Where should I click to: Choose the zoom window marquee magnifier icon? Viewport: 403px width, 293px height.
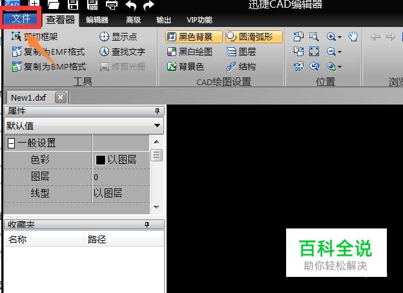click(314, 37)
